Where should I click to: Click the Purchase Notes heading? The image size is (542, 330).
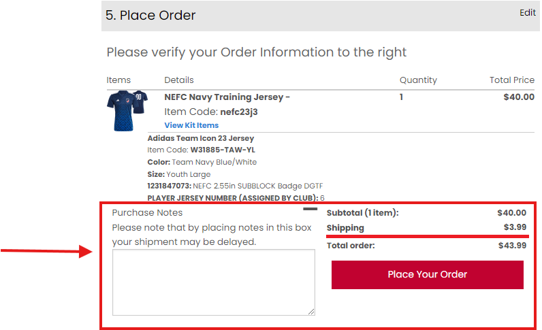(147, 213)
